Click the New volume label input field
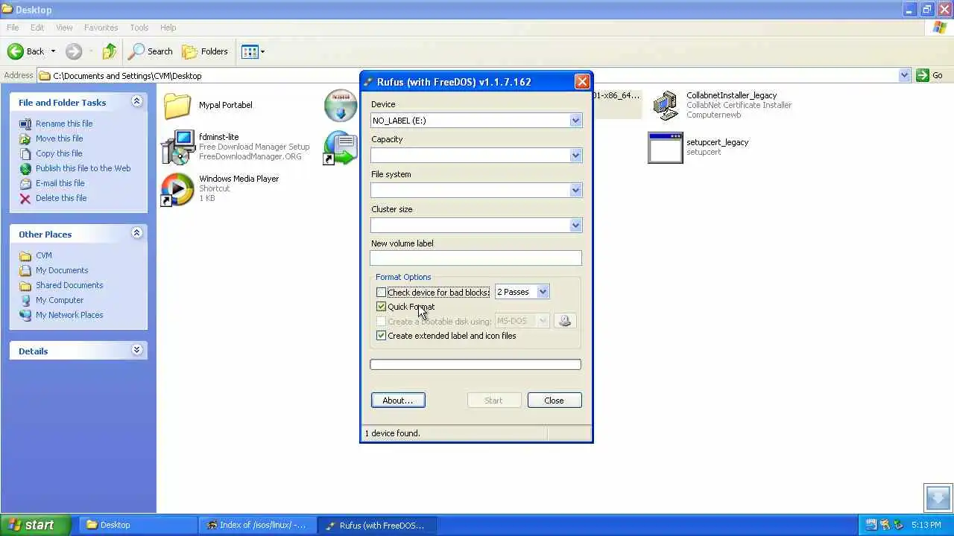This screenshot has width=954, height=536. 476,258
